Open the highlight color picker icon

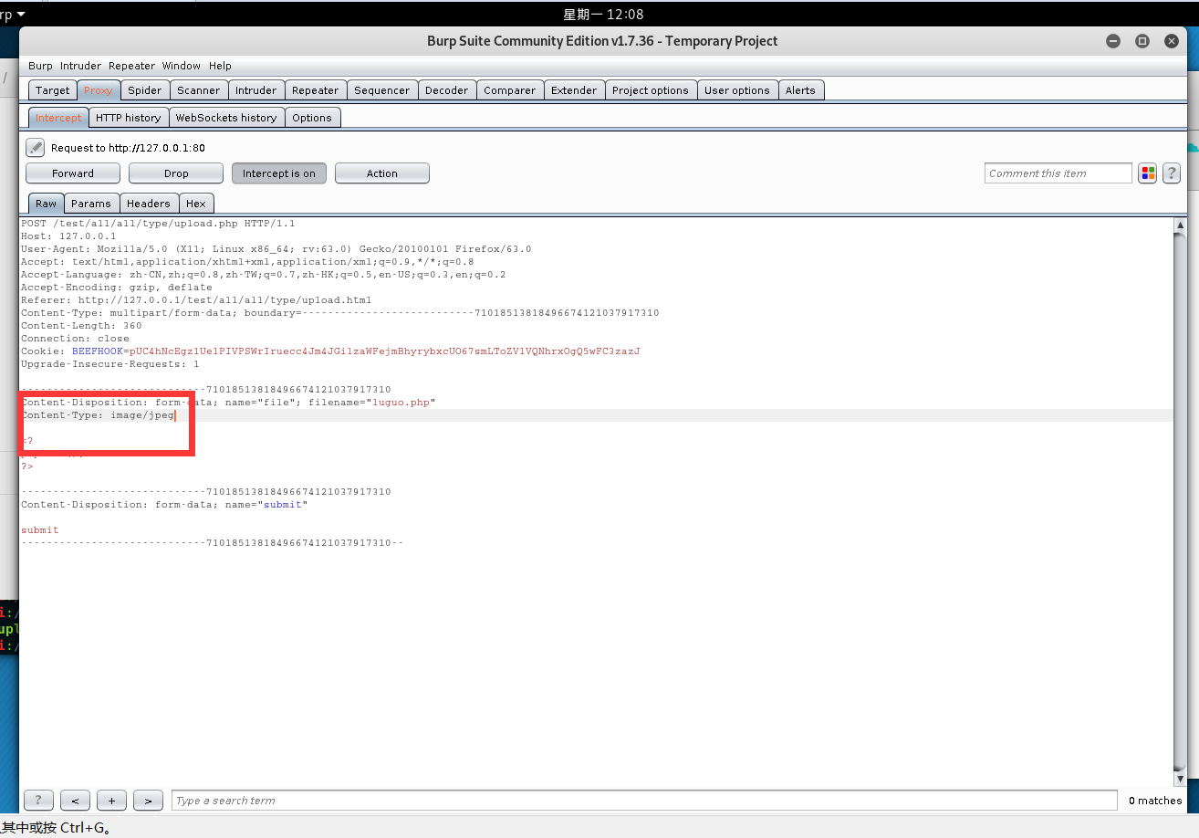[x=1148, y=173]
